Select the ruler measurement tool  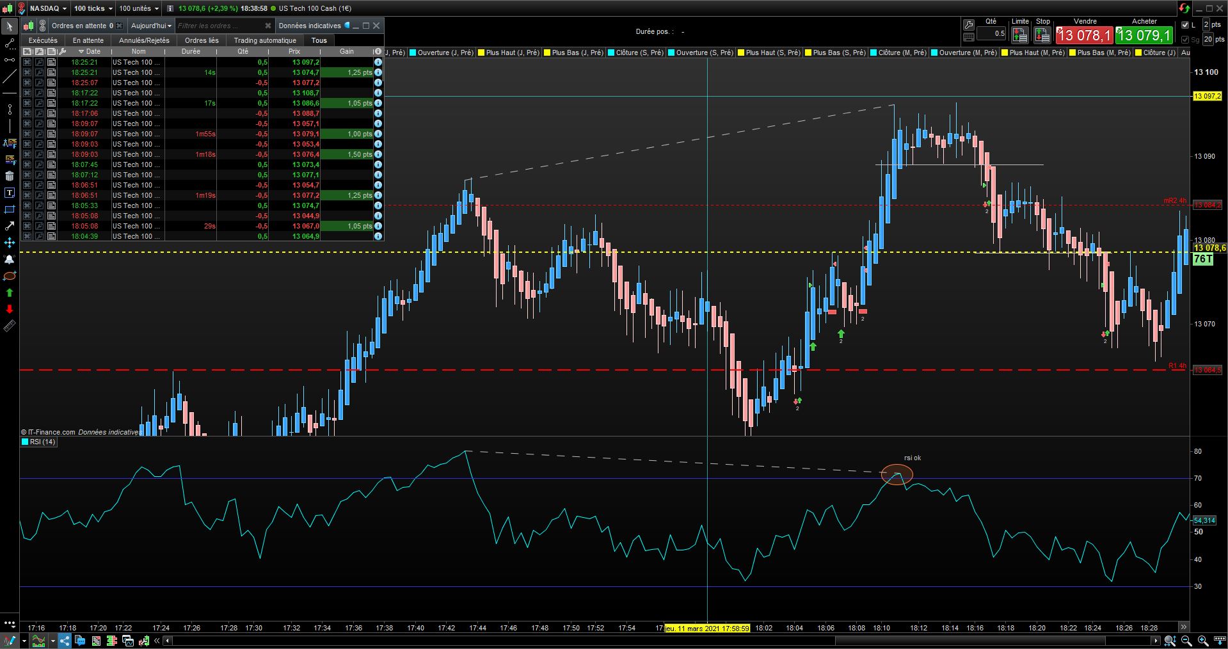click(x=10, y=326)
